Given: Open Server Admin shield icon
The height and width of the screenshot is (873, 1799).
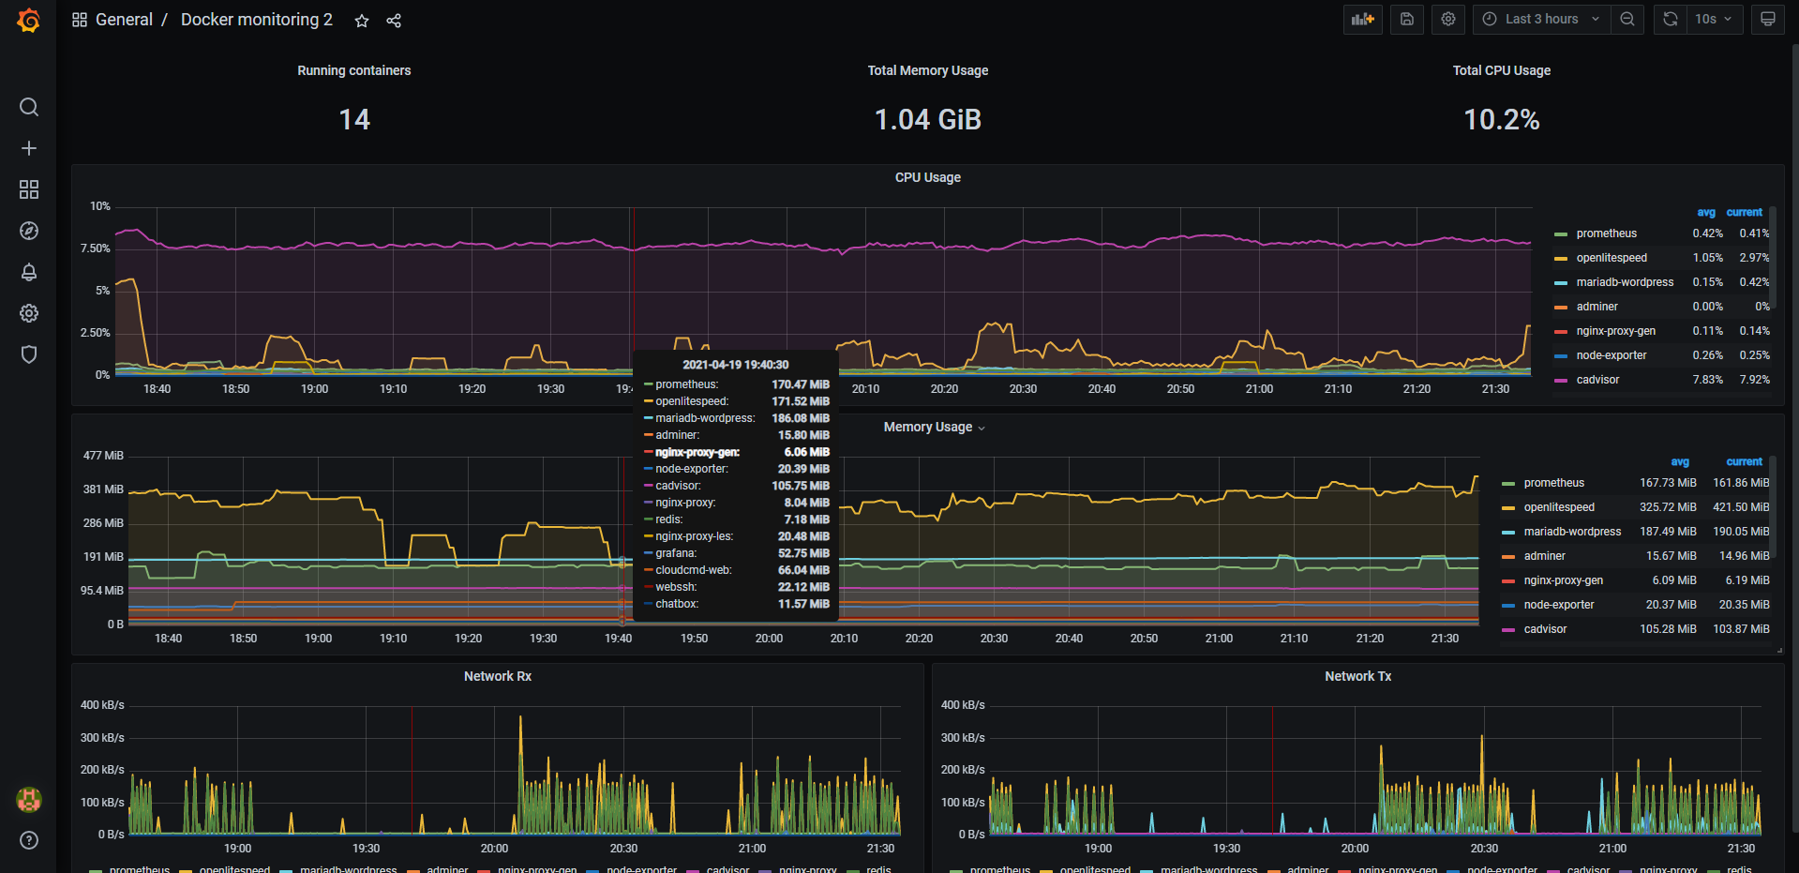Looking at the screenshot, I should click(x=29, y=354).
